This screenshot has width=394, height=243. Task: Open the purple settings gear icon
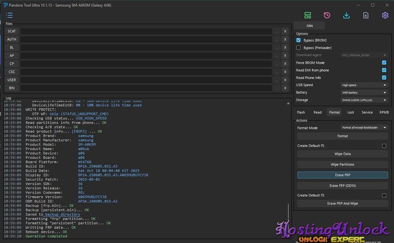[x=385, y=15]
